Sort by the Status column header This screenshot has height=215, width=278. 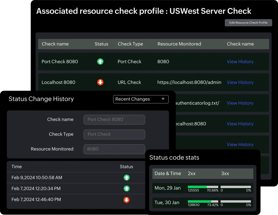click(x=101, y=44)
